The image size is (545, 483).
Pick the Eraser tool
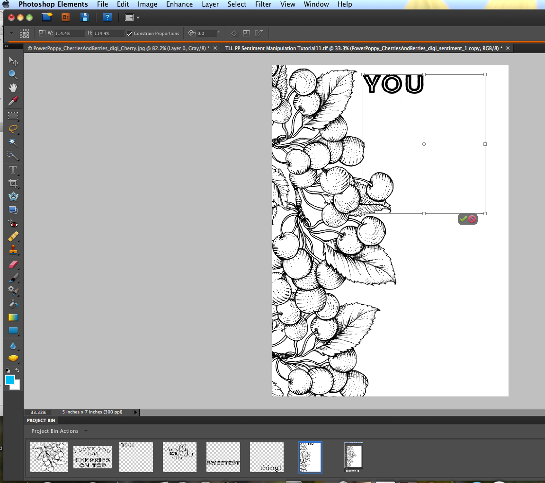tap(13, 264)
